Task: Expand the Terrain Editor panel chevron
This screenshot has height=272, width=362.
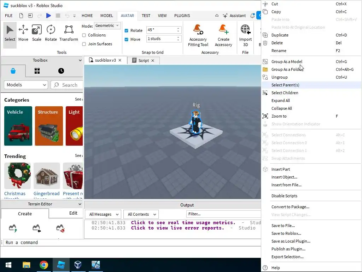Action: point(80,204)
